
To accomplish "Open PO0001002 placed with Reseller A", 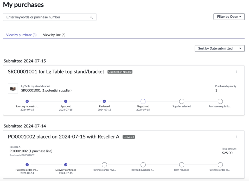I will pos(63,137).
